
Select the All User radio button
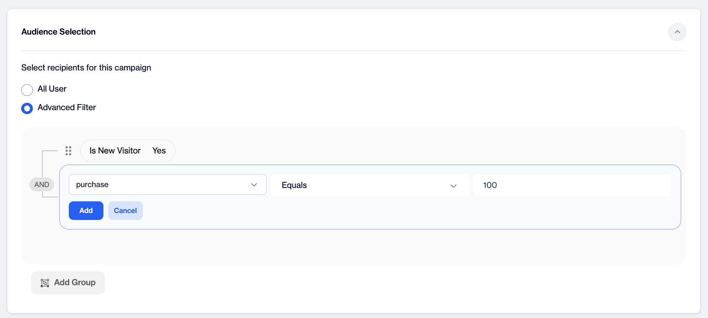pos(27,90)
